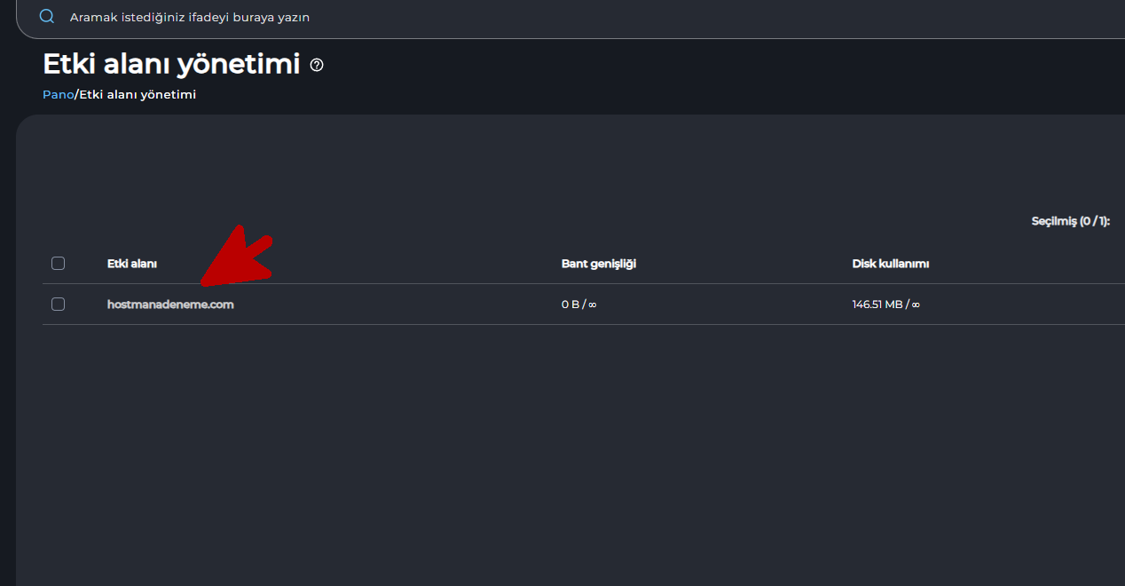Viewport: 1125px width, 586px height.
Task: Open the hostmanadeneme.com domain link
Action: tap(170, 305)
